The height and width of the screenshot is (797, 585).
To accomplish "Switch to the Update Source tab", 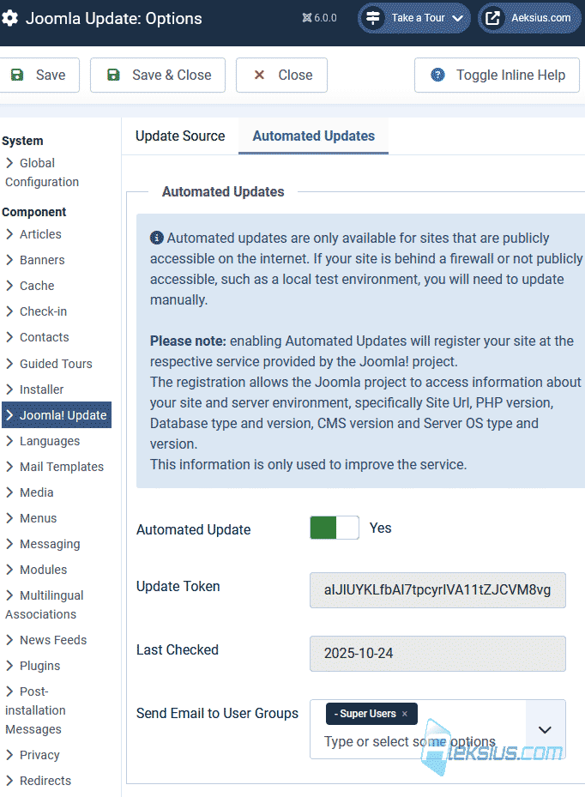I will pos(180,136).
